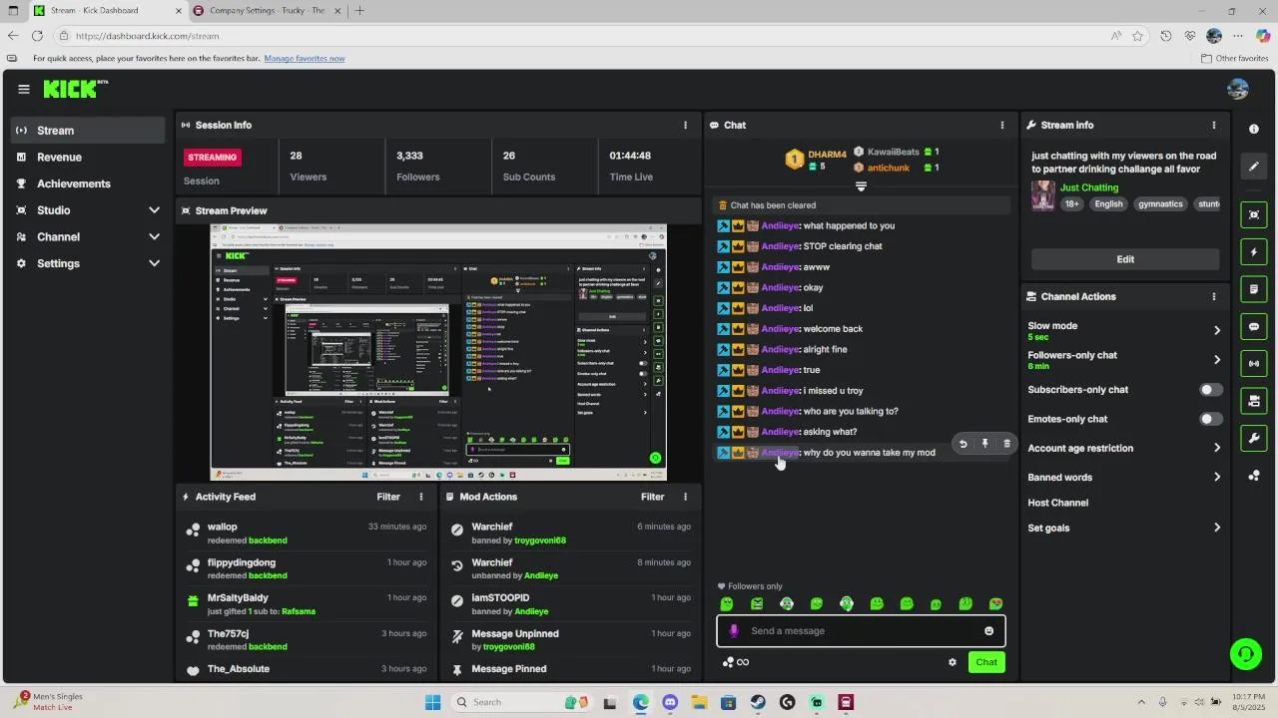Open chat settings gear beside Chat button
Image resolution: width=1278 pixels, height=718 pixels.
pyautogui.click(x=953, y=662)
